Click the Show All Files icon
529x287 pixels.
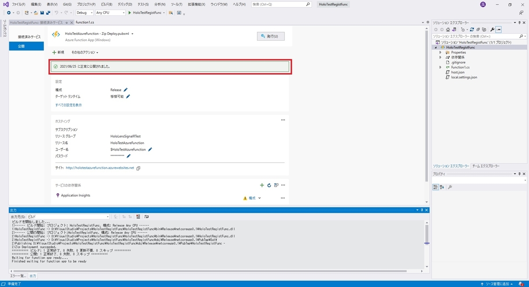pyautogui.click(x=484, y=30)
